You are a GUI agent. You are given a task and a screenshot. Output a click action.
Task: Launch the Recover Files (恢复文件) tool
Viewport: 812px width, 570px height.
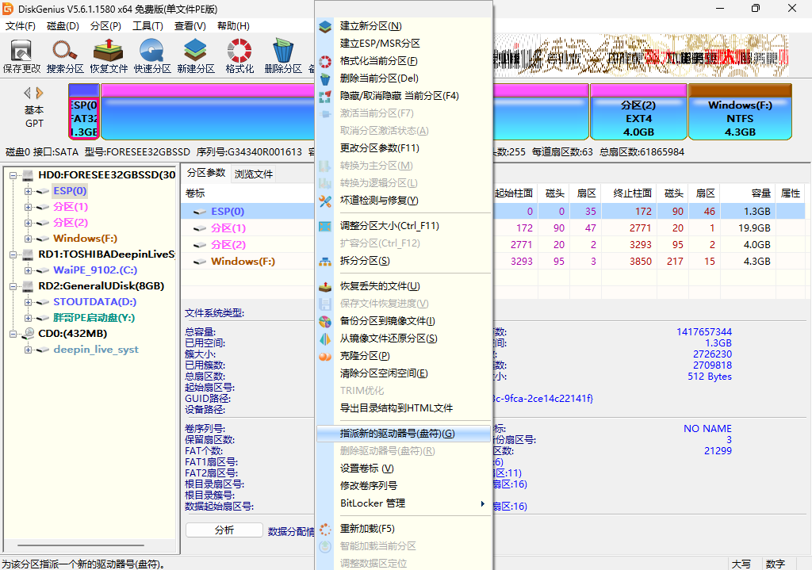[x=108, y=56]
